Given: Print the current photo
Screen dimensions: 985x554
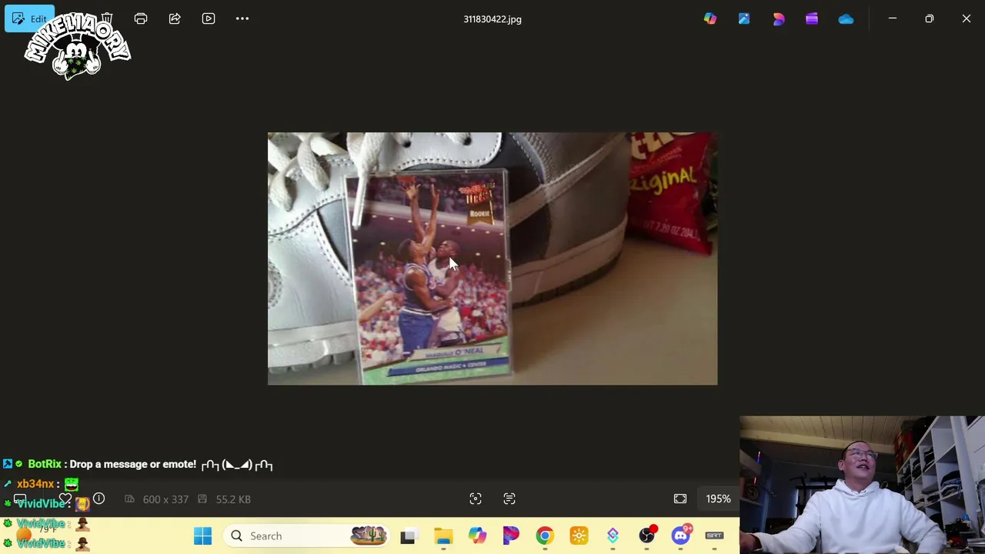Looking at the screenshot, I should (x=141, y=18).
